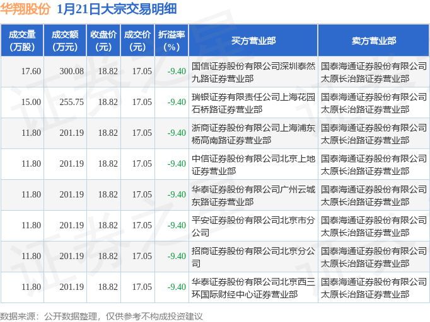
Task: Click the 数据来源 disclaimer footer text
Action: point(101,316)
